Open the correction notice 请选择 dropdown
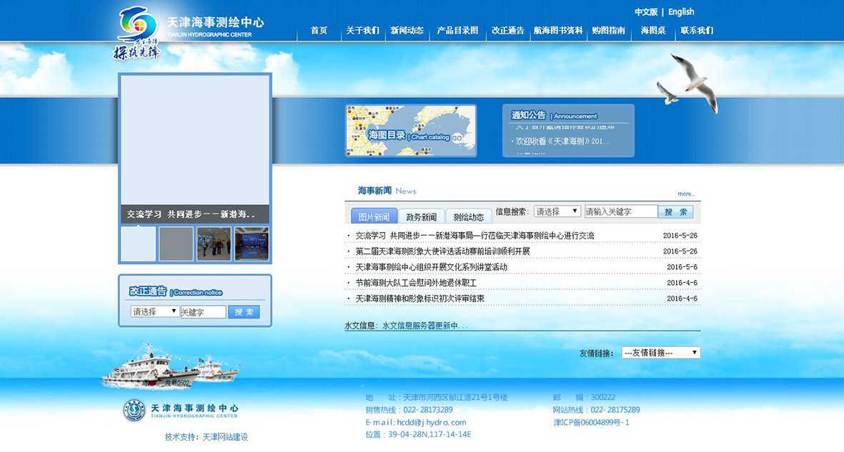 click(155, 311)
